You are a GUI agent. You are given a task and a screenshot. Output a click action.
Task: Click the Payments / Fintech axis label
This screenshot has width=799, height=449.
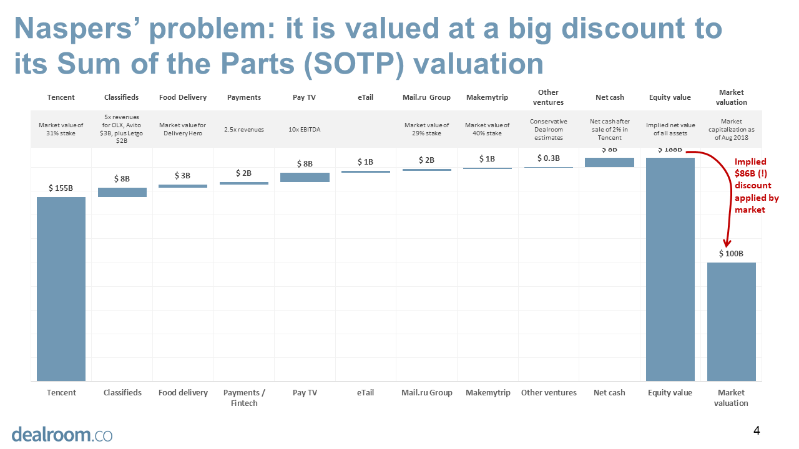244,397
